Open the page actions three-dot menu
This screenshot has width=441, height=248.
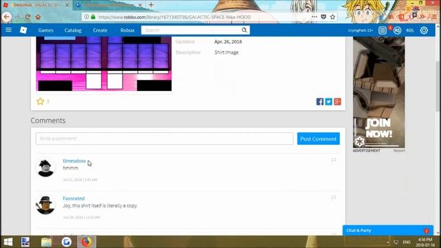coord(314,17)
